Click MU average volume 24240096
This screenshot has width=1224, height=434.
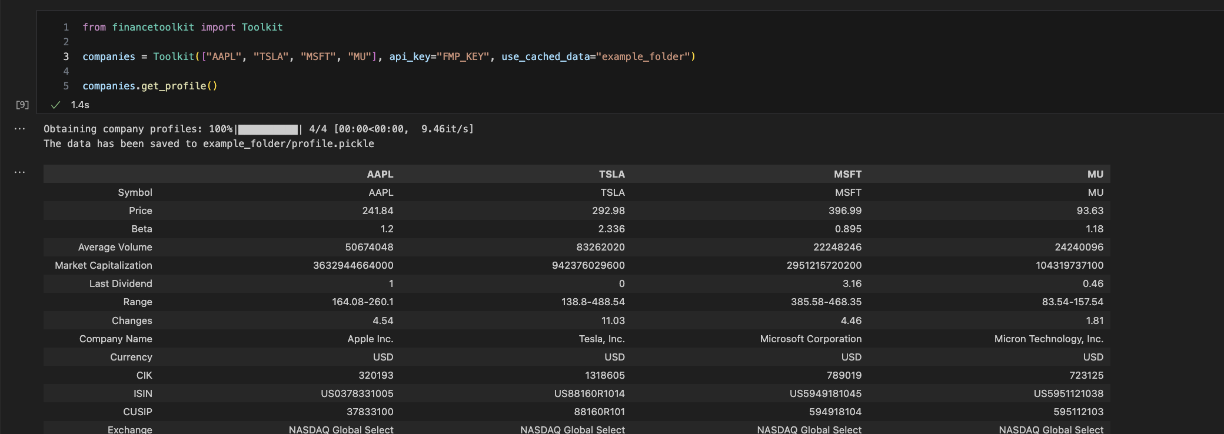point(1079,247)
